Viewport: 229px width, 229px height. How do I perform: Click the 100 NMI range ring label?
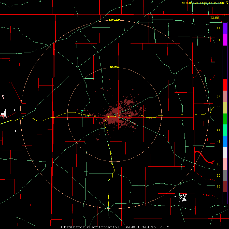pyautogui.click(x=114, y=20)
